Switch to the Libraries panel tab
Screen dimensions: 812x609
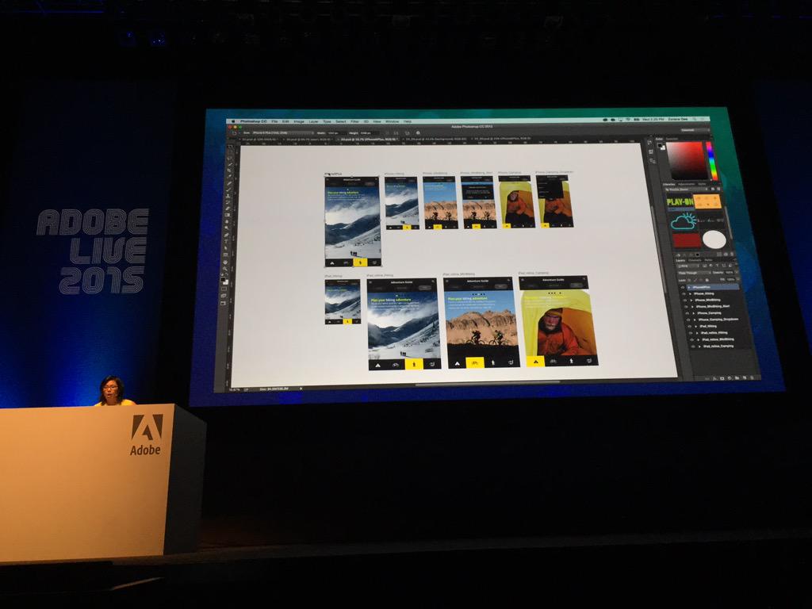click(669, 184)
